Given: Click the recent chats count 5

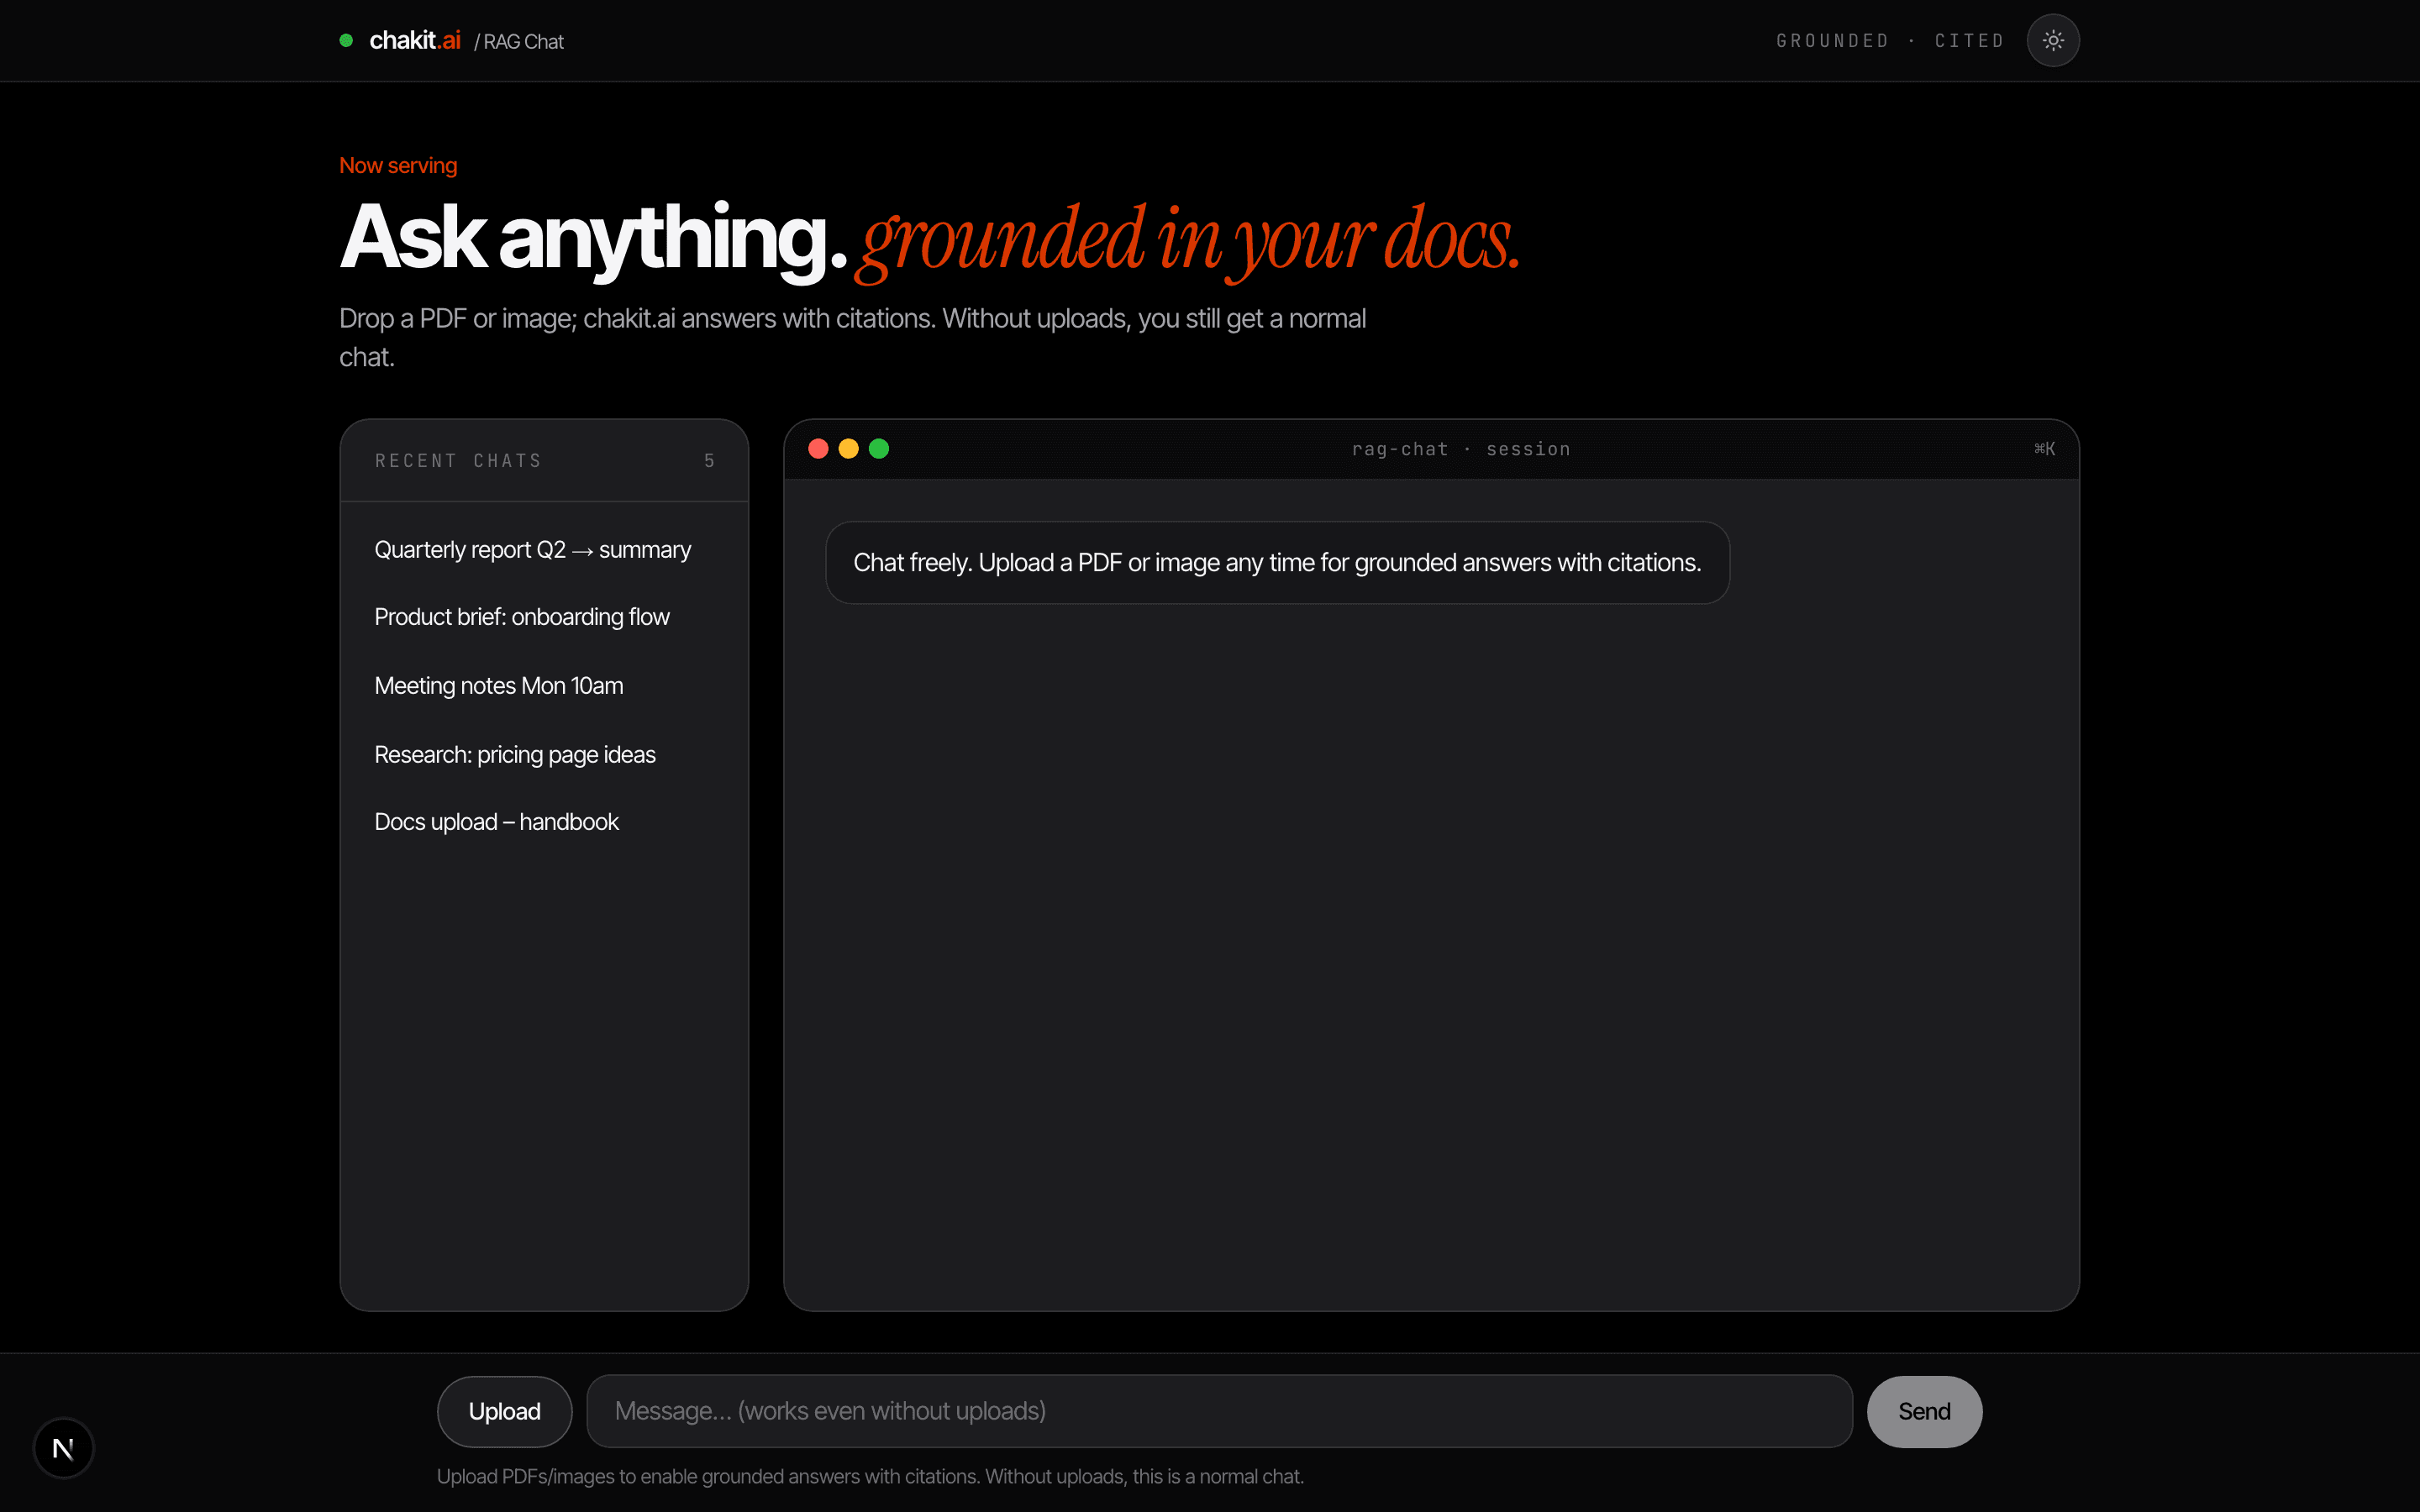Looking at the screenshot, I should pyautogui.click(x=709, y=461).
